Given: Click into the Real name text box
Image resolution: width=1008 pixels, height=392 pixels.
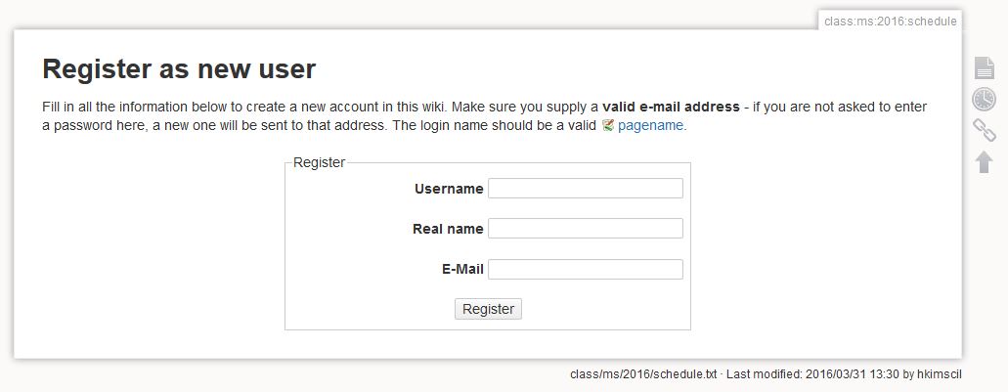Looking at the screenshot, I should click(585, 229).
